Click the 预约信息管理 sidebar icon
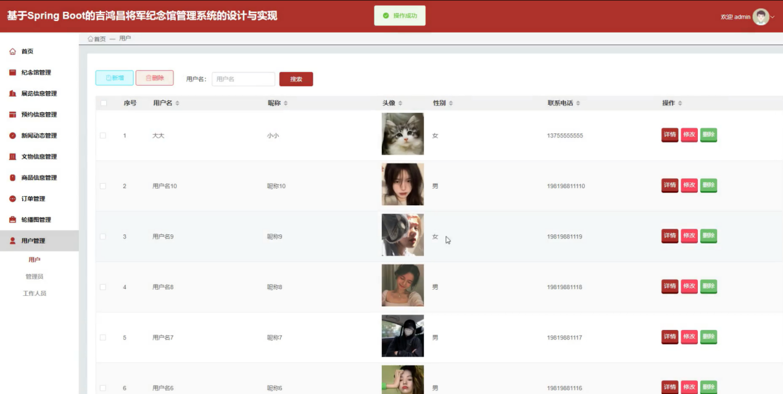This screenshot has width=783, height=394. tap(12, 115)
